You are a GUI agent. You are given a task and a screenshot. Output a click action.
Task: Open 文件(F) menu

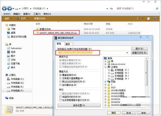[x=7, y=14]
